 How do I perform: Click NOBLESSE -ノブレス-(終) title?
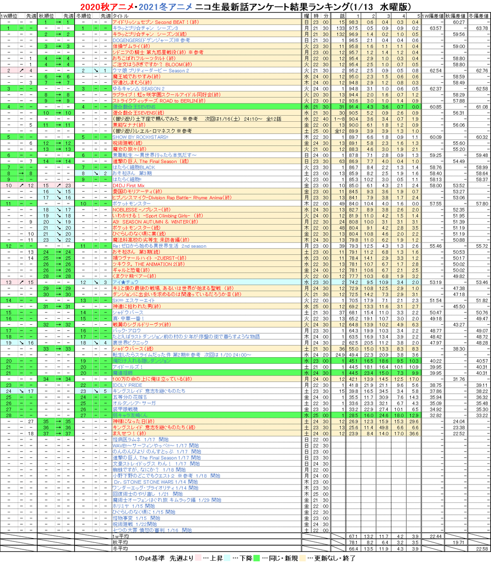pyautogui.click(x=144, y=210)
